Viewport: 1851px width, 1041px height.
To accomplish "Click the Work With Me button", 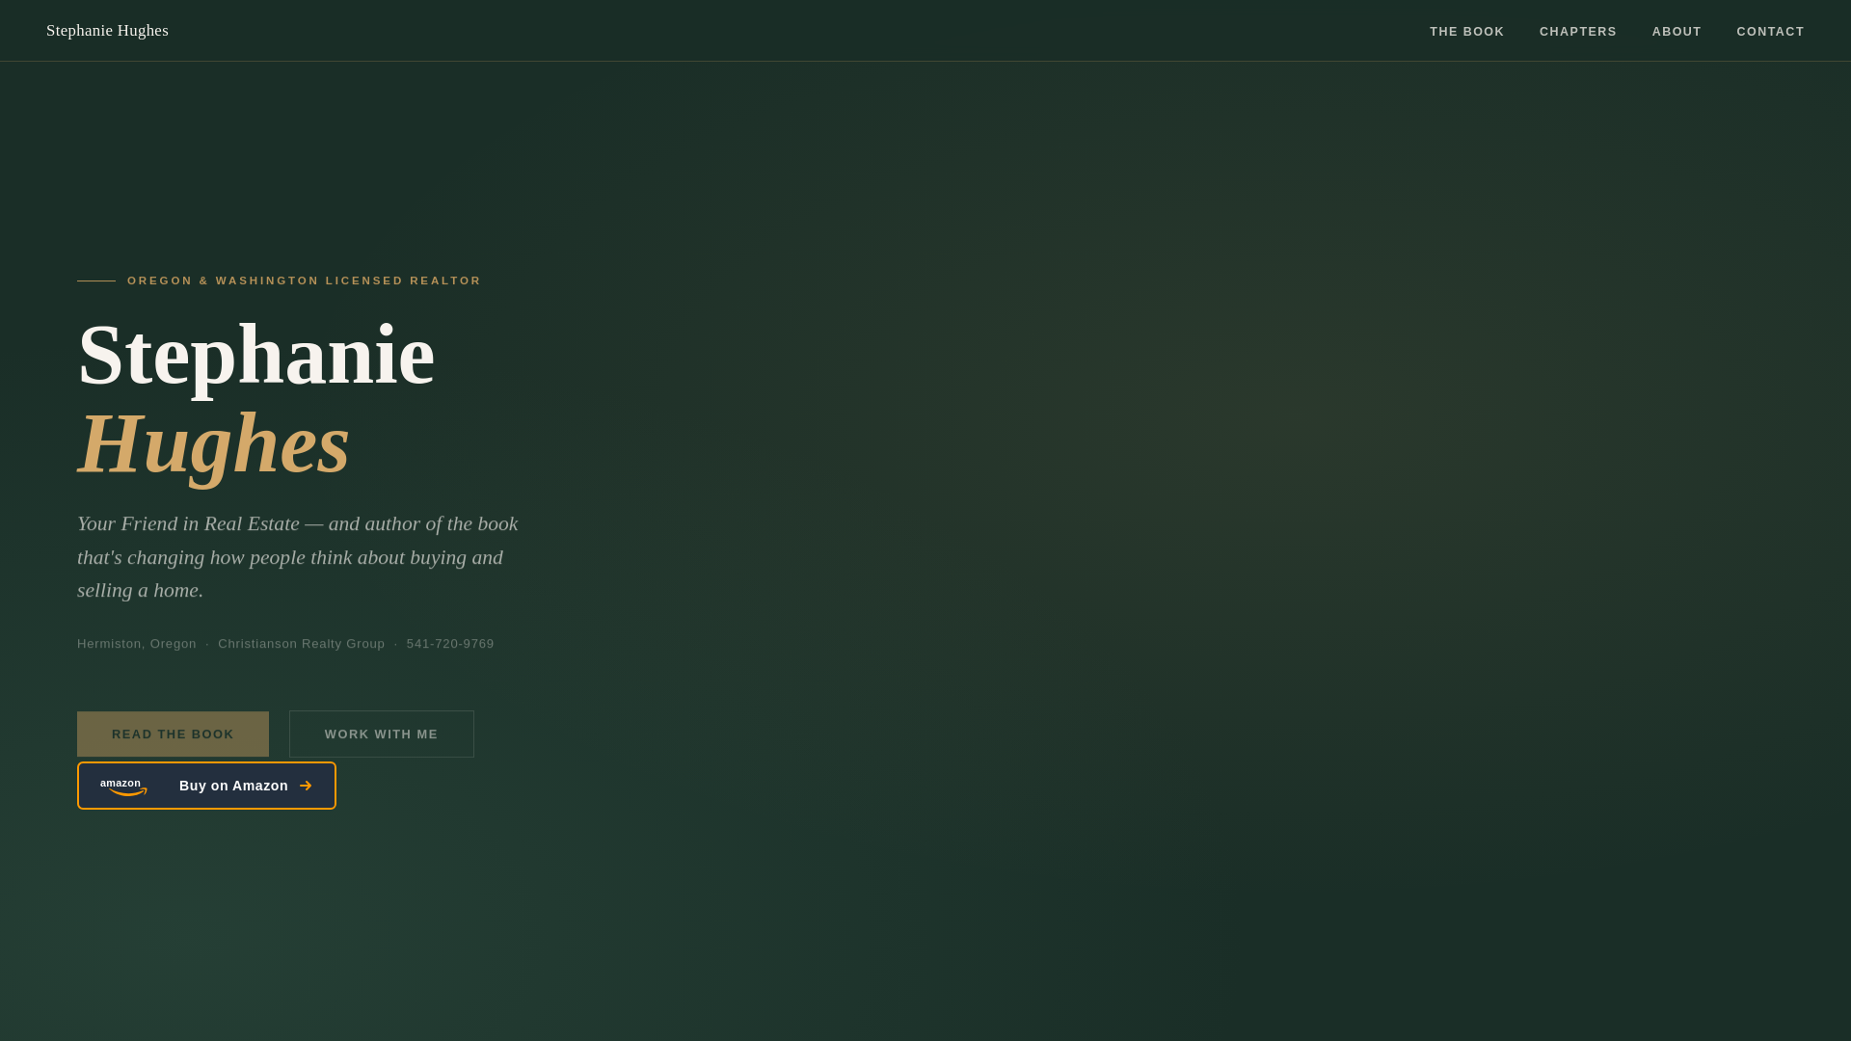I will 381,734.
